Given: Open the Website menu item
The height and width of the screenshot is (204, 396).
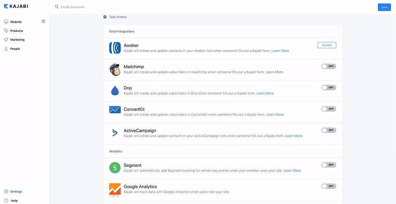Looking at the screenshot, I should click(x=16, y=22).
